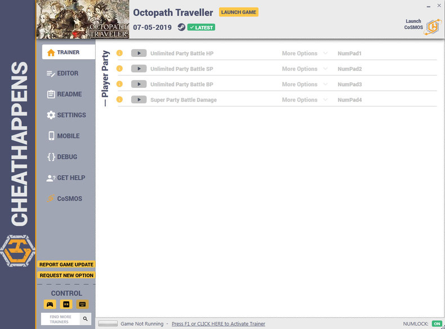Click the search magnifier for trainers

pos(85,319)
